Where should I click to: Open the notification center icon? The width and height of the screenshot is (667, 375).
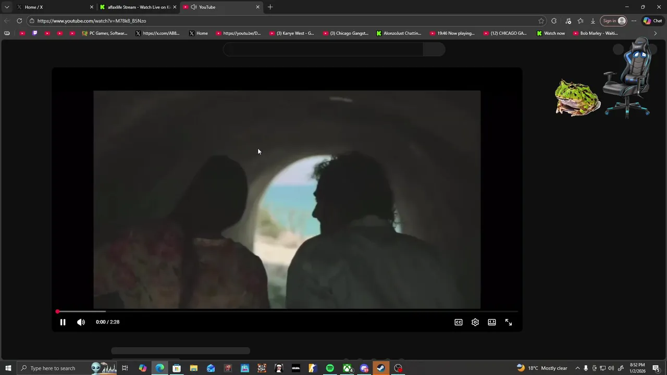[x=656, y=368]
